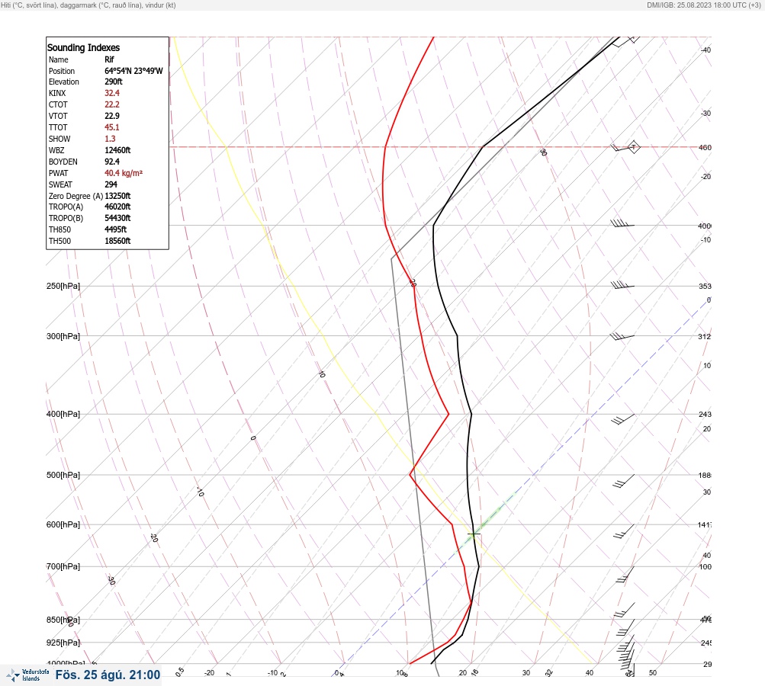Click the CTOT value 22.2
Screen dimensions: 765x686
pos(112,104)
